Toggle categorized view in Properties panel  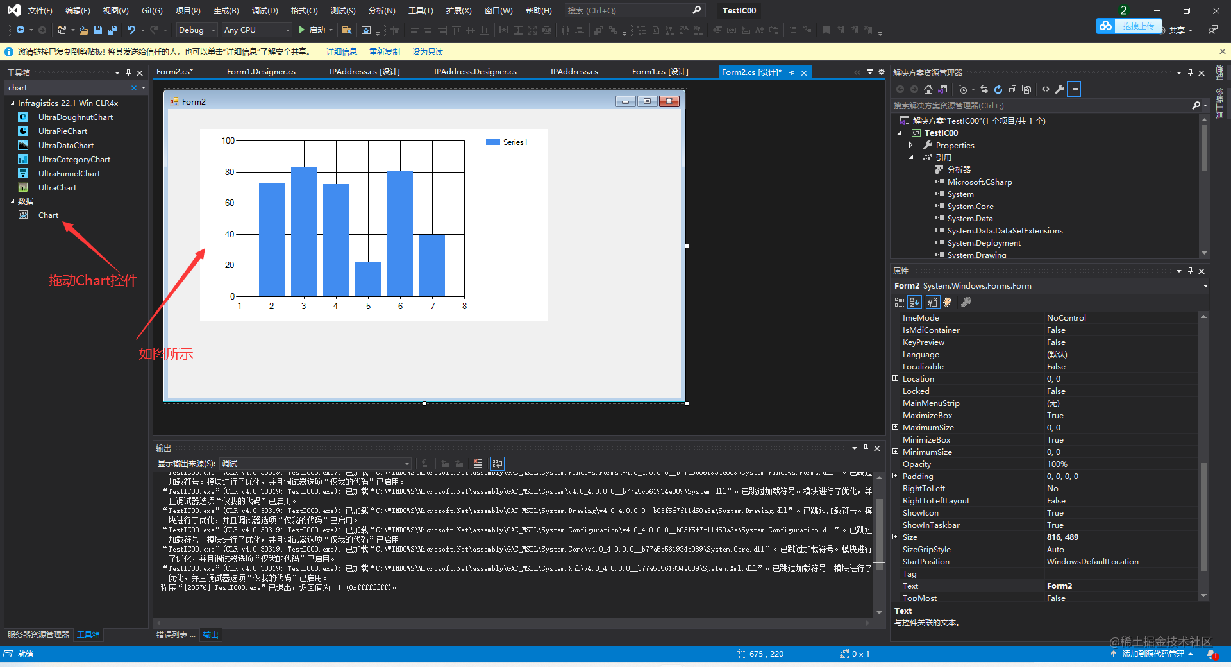[x=899, y=302]
